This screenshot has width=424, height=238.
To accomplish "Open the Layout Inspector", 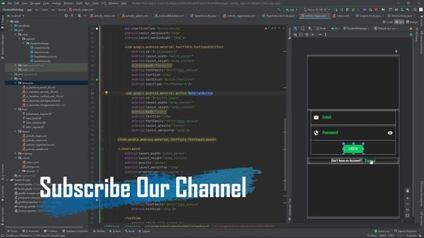I will tap(405, 231).
